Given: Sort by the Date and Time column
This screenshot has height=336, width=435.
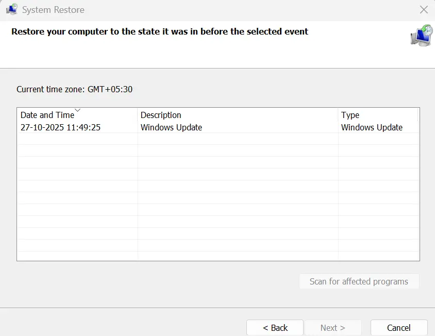Looking at the screenshot, I should pyautogui.click(x=47, y=115).
